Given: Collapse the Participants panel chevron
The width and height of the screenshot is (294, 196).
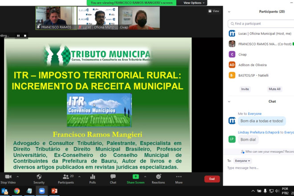Looking at the screenshot, I should click(x=229, y=12).
